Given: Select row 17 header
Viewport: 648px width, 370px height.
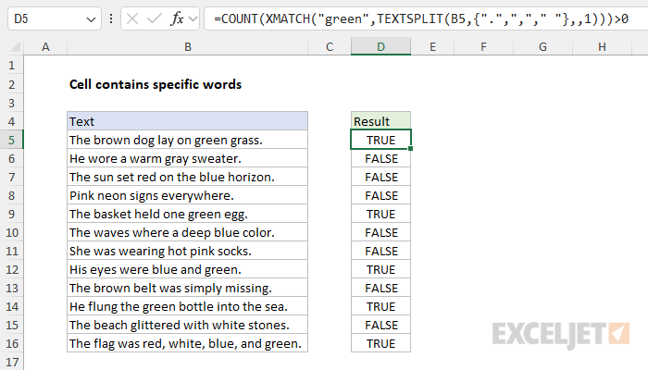Looking at the screenshot, I should (x=11, y=362).
